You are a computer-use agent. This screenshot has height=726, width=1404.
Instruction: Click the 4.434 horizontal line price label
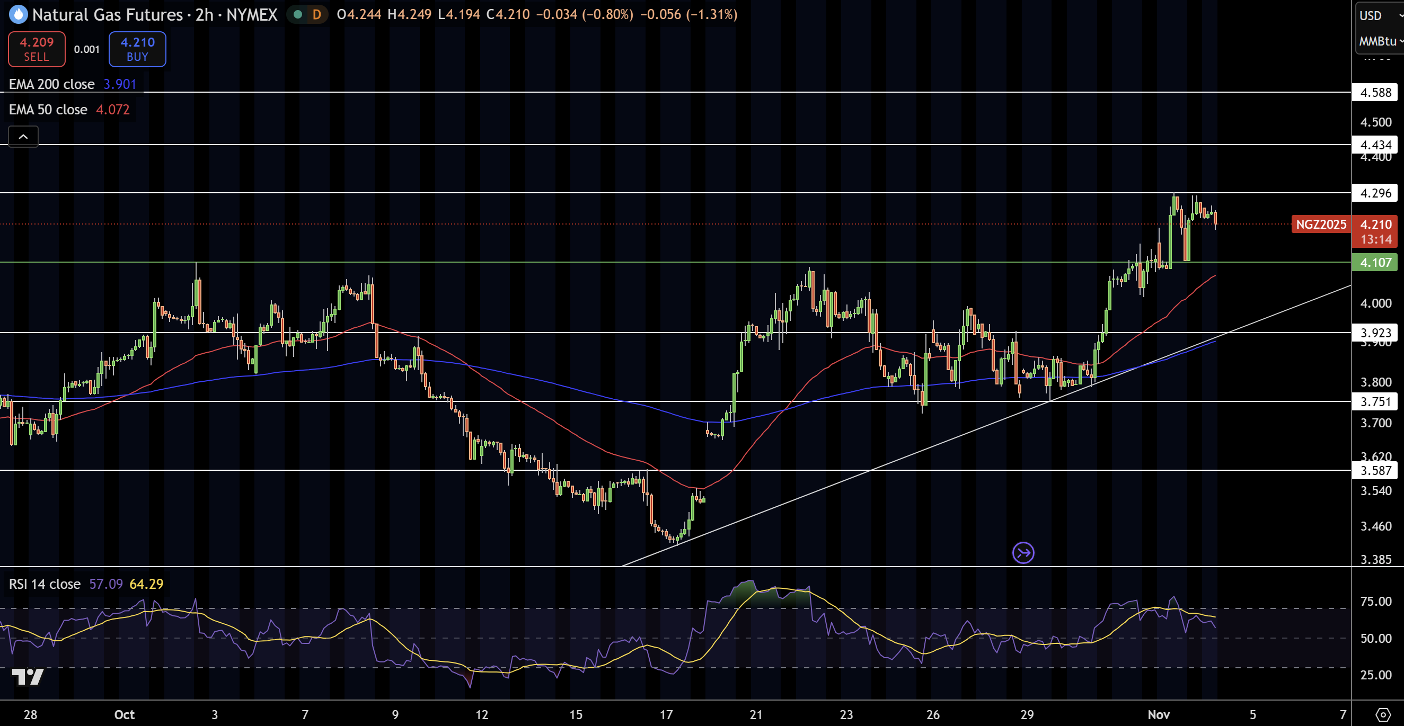(1375, 145)
